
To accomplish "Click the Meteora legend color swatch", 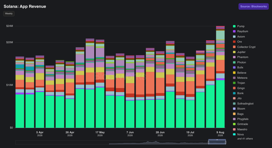I will point(234,78).
